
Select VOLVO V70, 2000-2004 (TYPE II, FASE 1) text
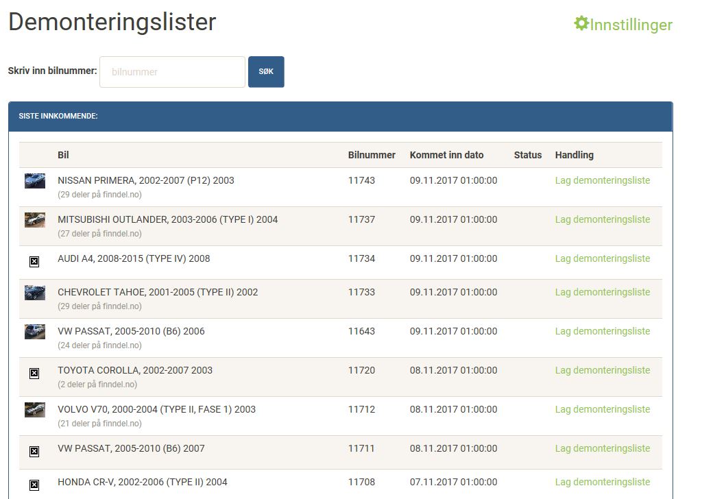pos(145,409)
